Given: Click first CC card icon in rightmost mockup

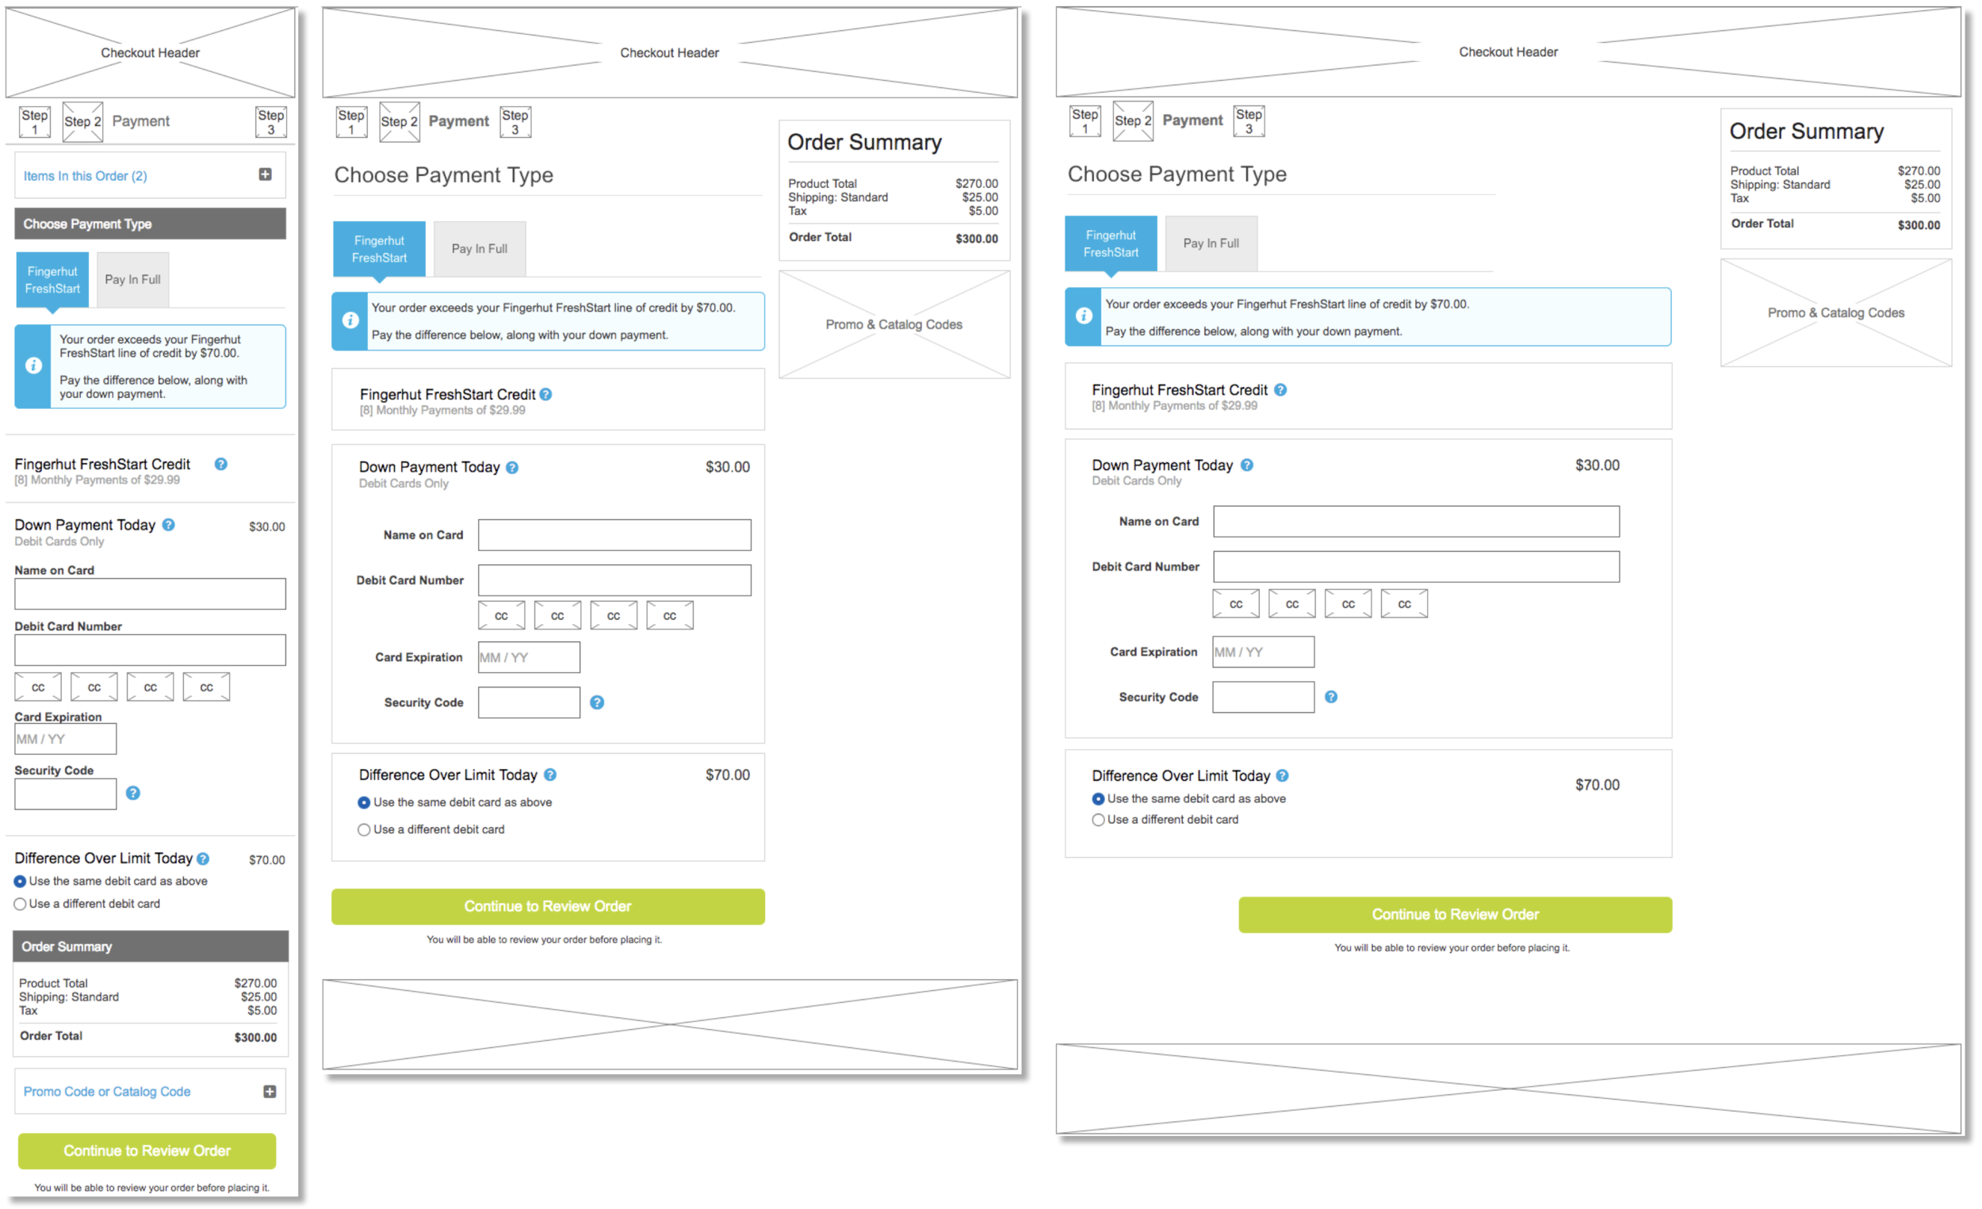Looking at the screenshot, I should pos(1235,604).
